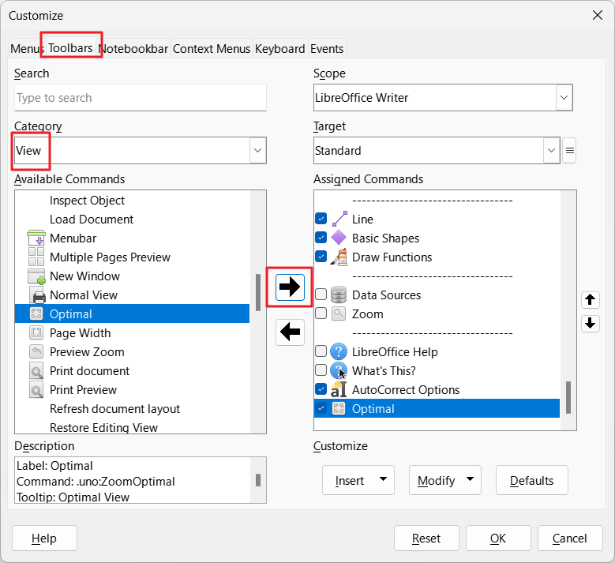Click the Draw Functions icon

339,257
